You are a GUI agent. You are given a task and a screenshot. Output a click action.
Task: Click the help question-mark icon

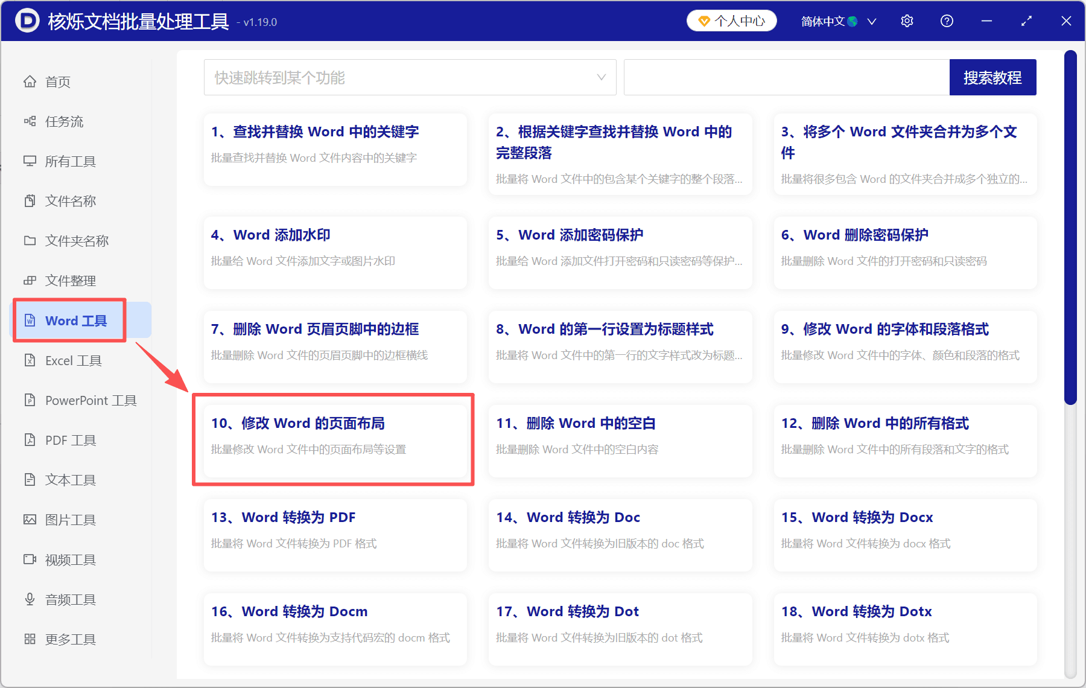(x=947, y=21)
